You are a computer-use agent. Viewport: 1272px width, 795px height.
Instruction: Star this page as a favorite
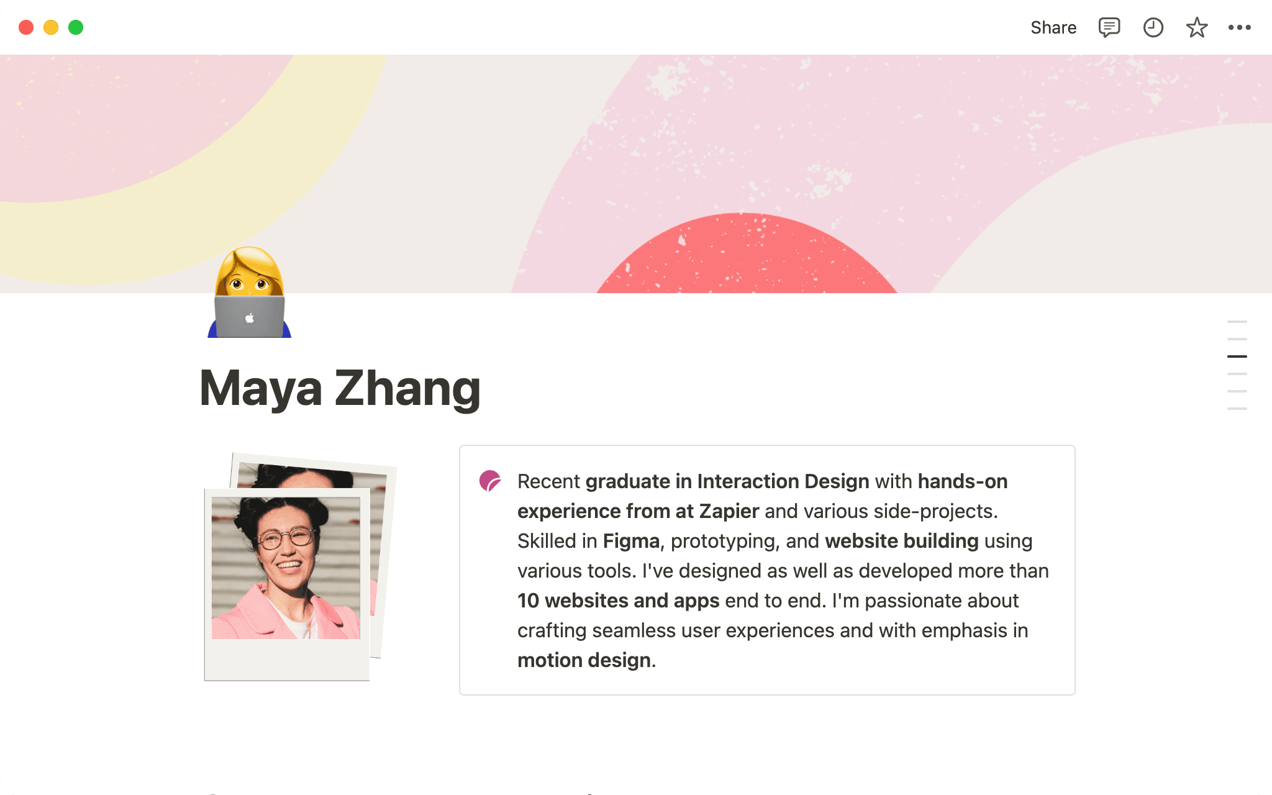1196,27
